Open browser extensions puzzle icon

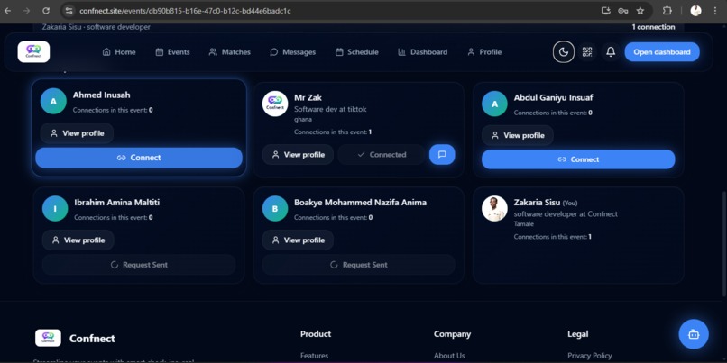tap(667, 11)
